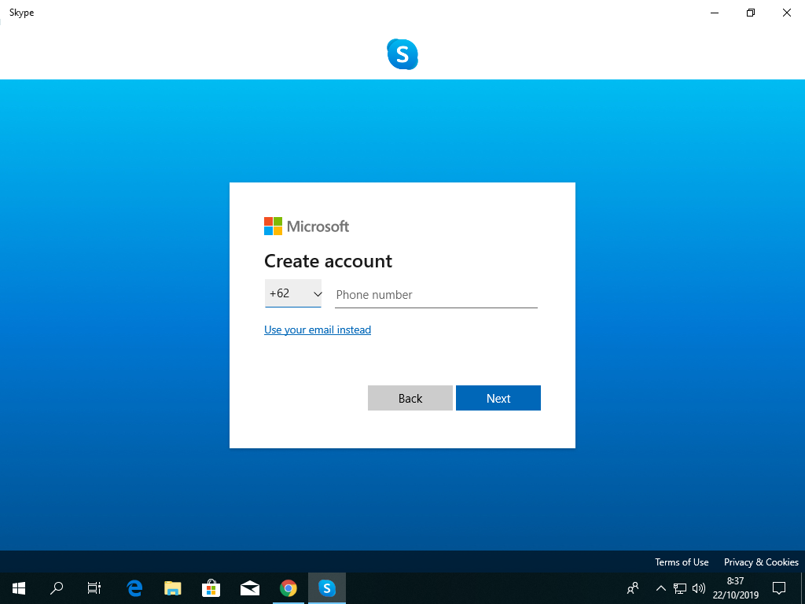Image resolution: width=805 pixels, height=604 pixels.
Task: Restore down the Skype window
Action: [751, 13]
